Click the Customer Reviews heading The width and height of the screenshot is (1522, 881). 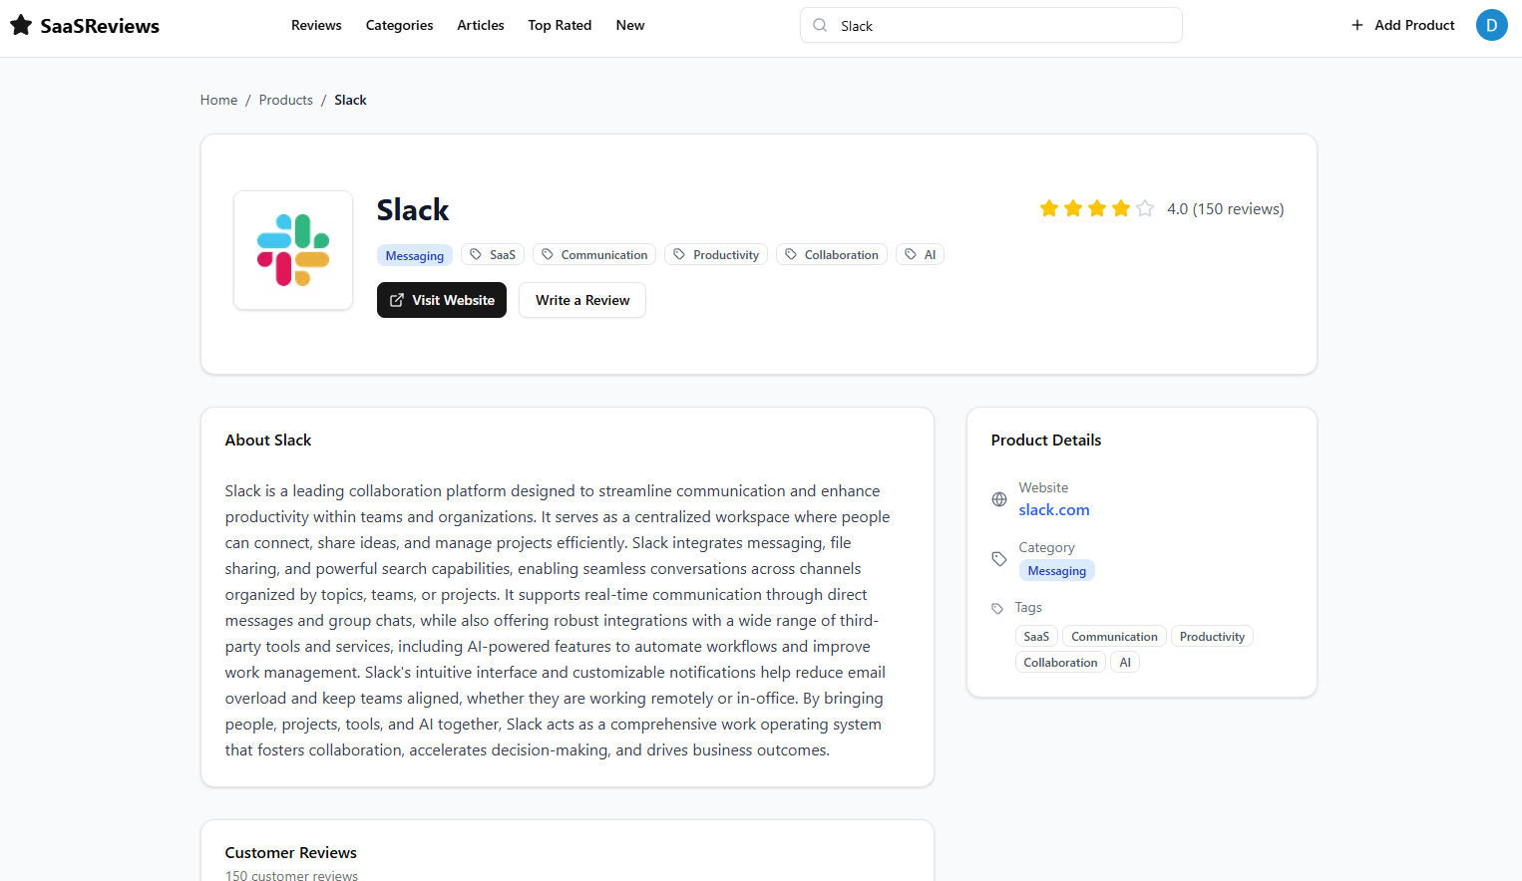pos(291,852)
